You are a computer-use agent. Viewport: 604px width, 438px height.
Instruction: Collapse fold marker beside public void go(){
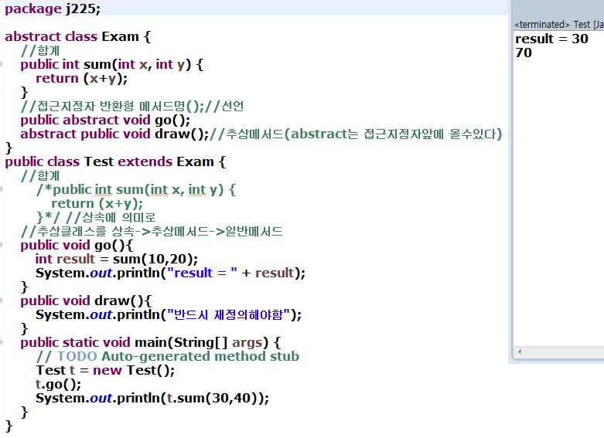(1, 245)
